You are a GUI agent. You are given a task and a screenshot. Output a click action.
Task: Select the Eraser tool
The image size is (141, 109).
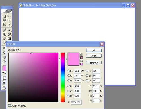(4, 38)
